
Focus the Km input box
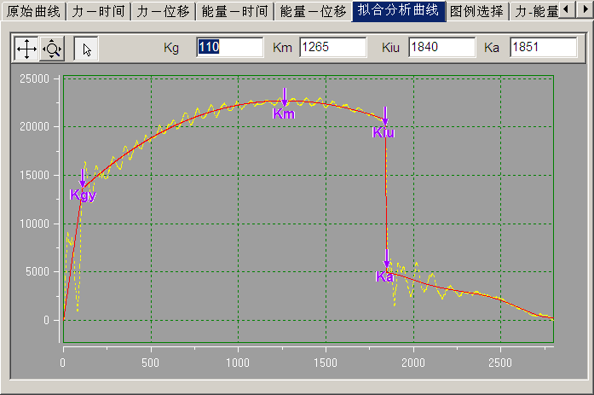click(x=332, y=48)
